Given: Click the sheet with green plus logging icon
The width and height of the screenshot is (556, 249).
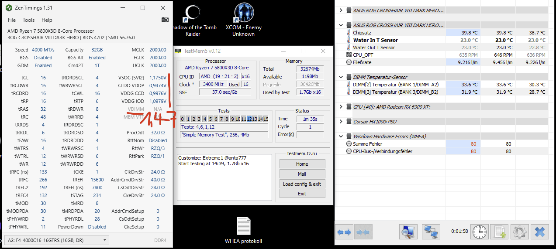Looking at the screenshot, I should tap(499, 232).
